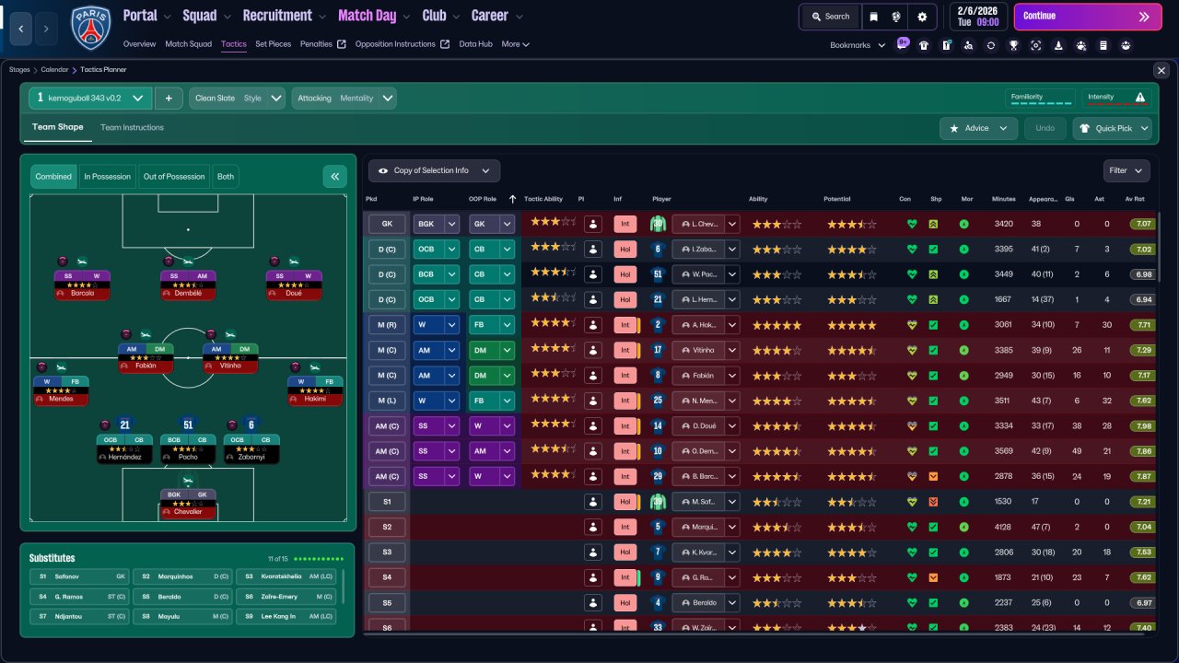
Task: Click the Search button
Action: tap(830, 17)
